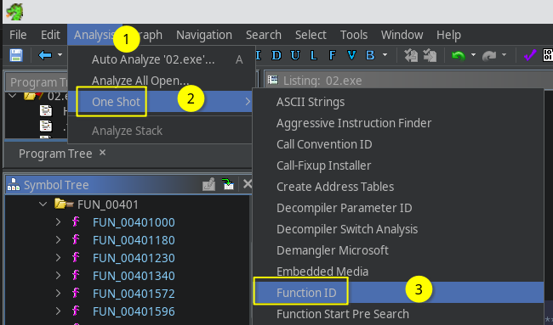This screenshot has height=325, width=553.
Task: Open the Select menu
Action: [x=311, y=35]
